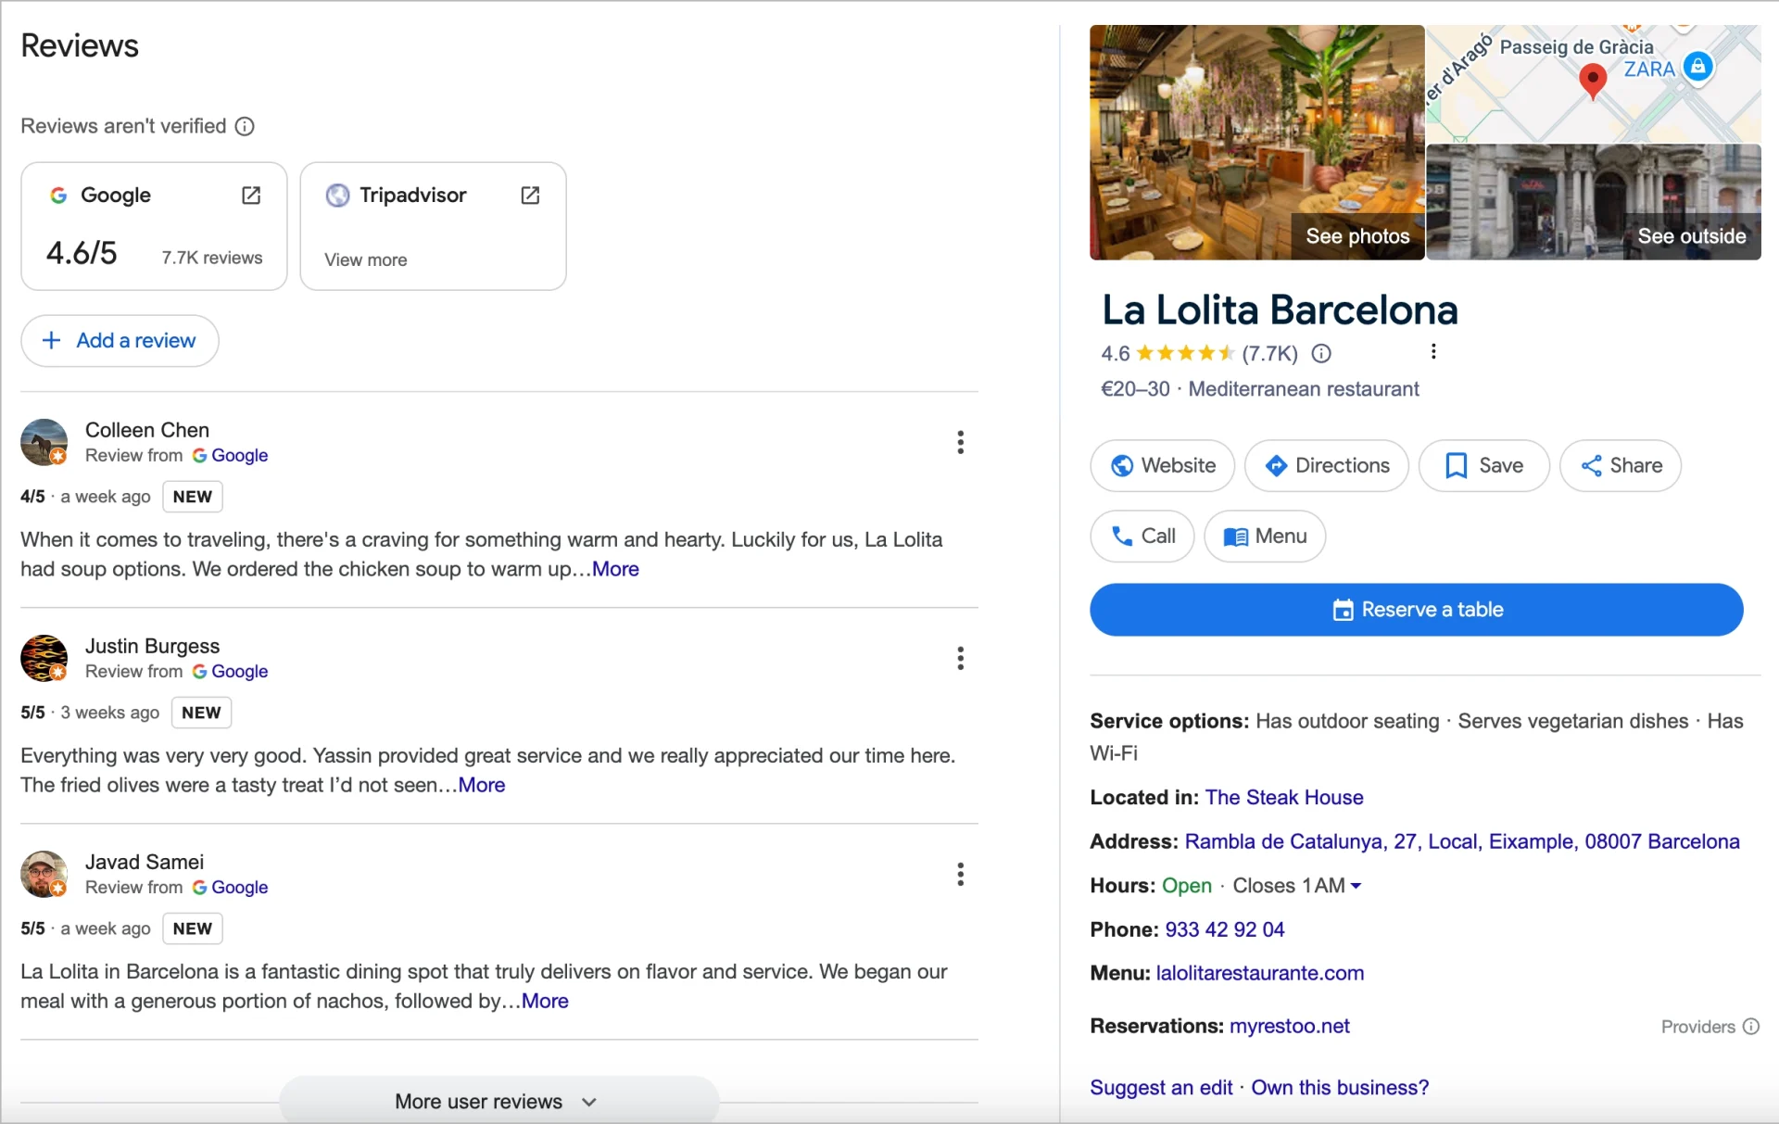This screenshot has width=1779, height=1124.
Task: Click 'Add a review'
Action: [x=119, y=340]
